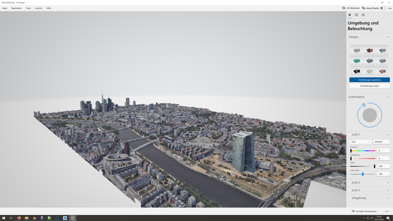Open the Schnelle Animationen dropdown

(366, 211)
